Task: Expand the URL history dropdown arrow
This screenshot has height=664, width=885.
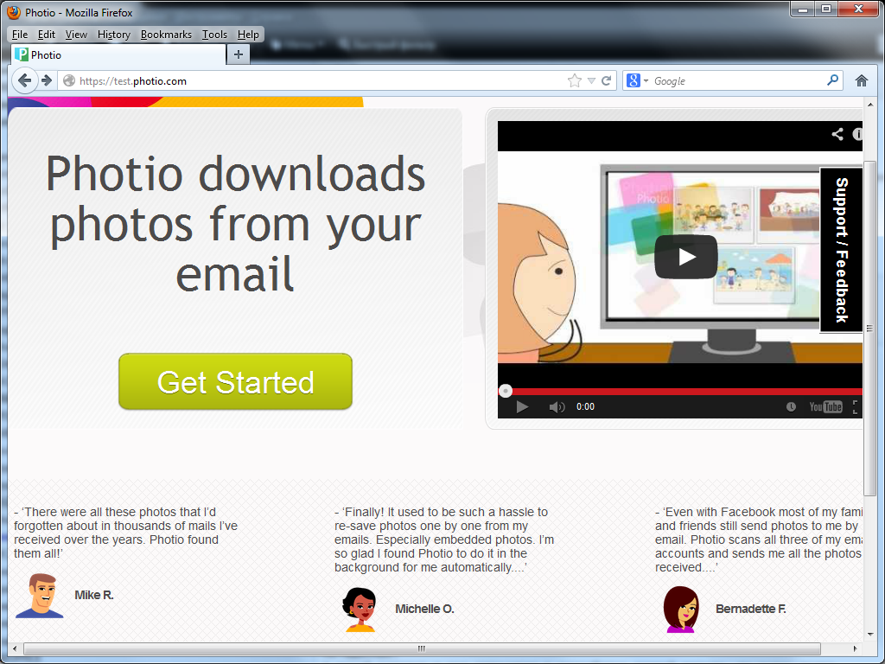Action: tap(591, 80)
